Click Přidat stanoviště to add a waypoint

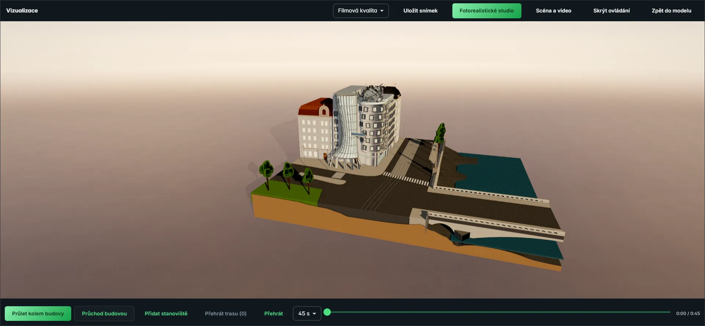166,314
